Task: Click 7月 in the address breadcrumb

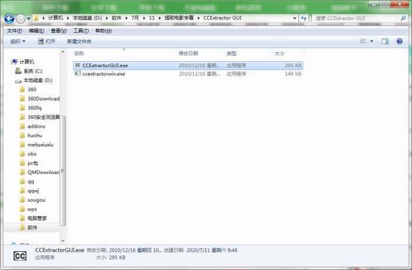Action: click(x=135, y=18)
